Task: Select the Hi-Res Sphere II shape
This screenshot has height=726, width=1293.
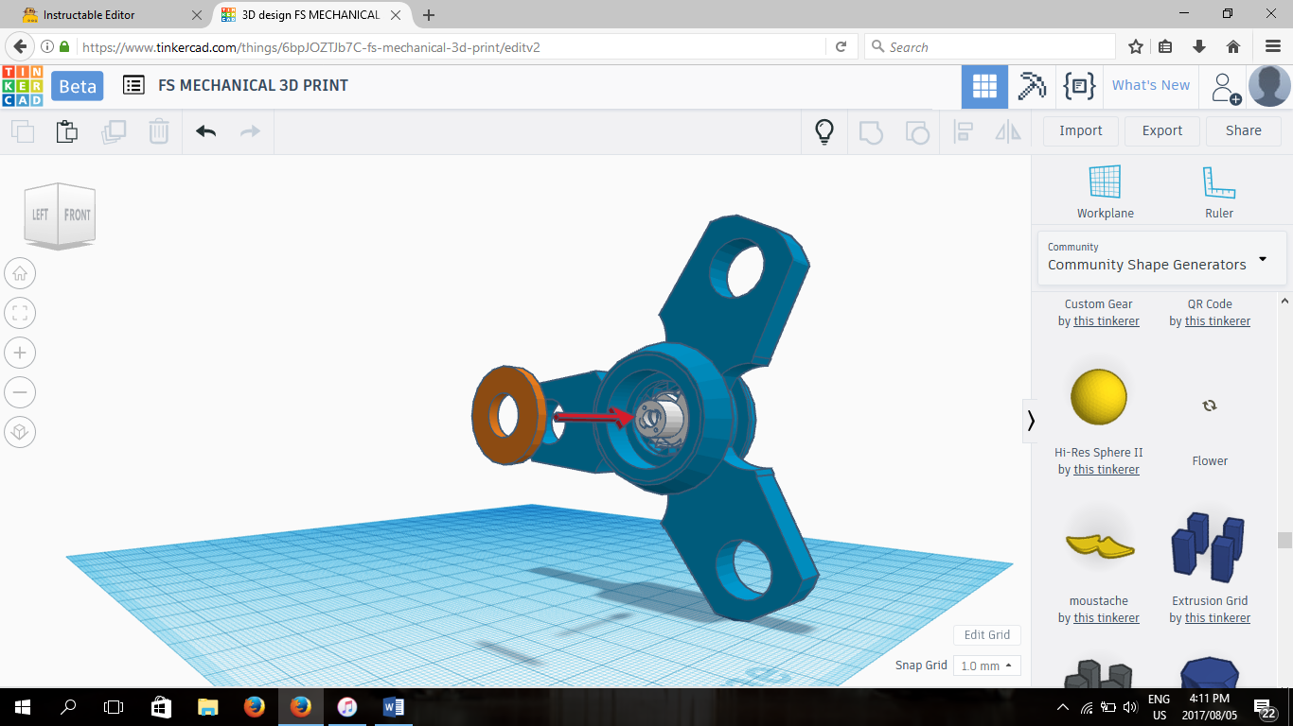Action: point(1098,397)
